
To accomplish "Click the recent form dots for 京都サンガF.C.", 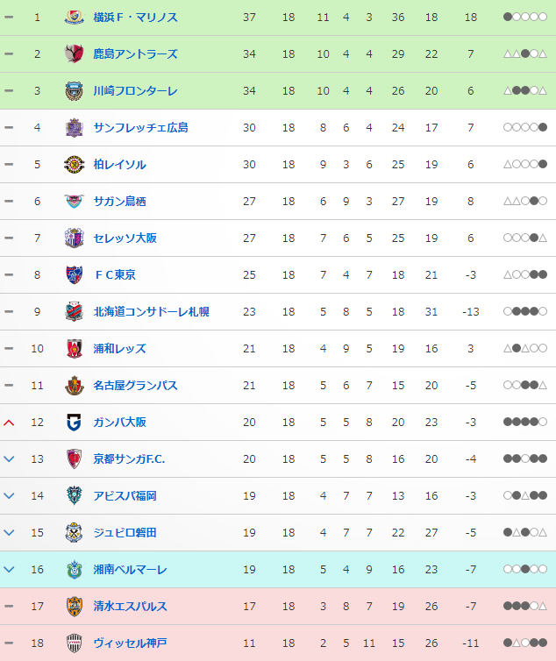I will 525,458.
